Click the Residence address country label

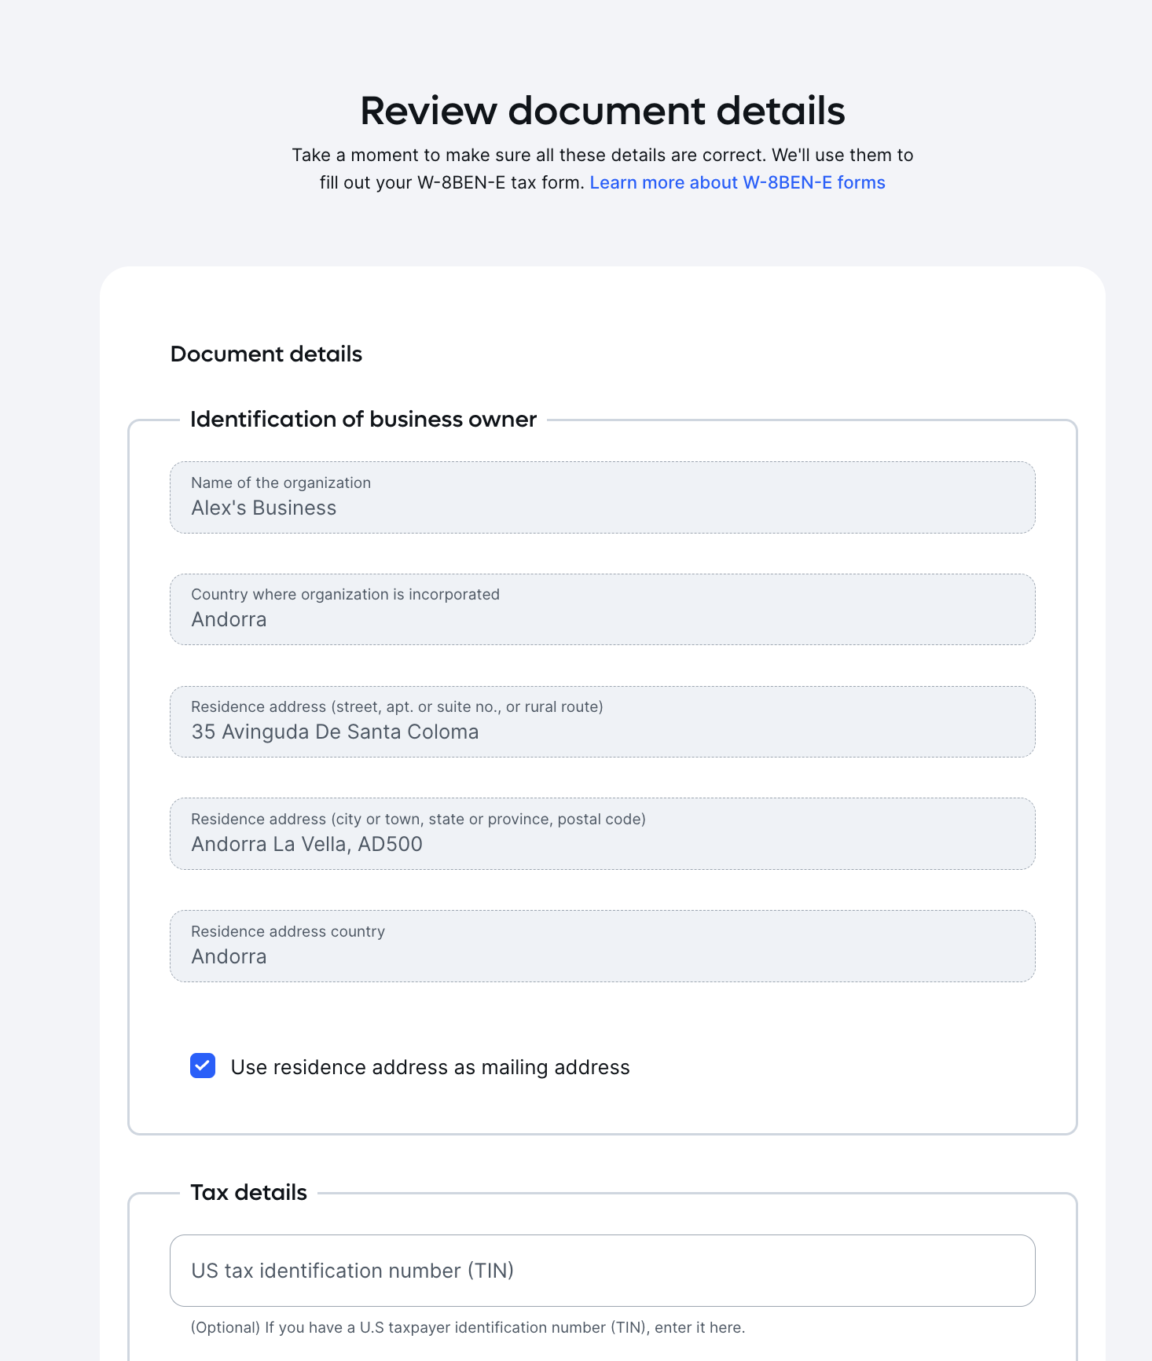(x=288, y=931)
